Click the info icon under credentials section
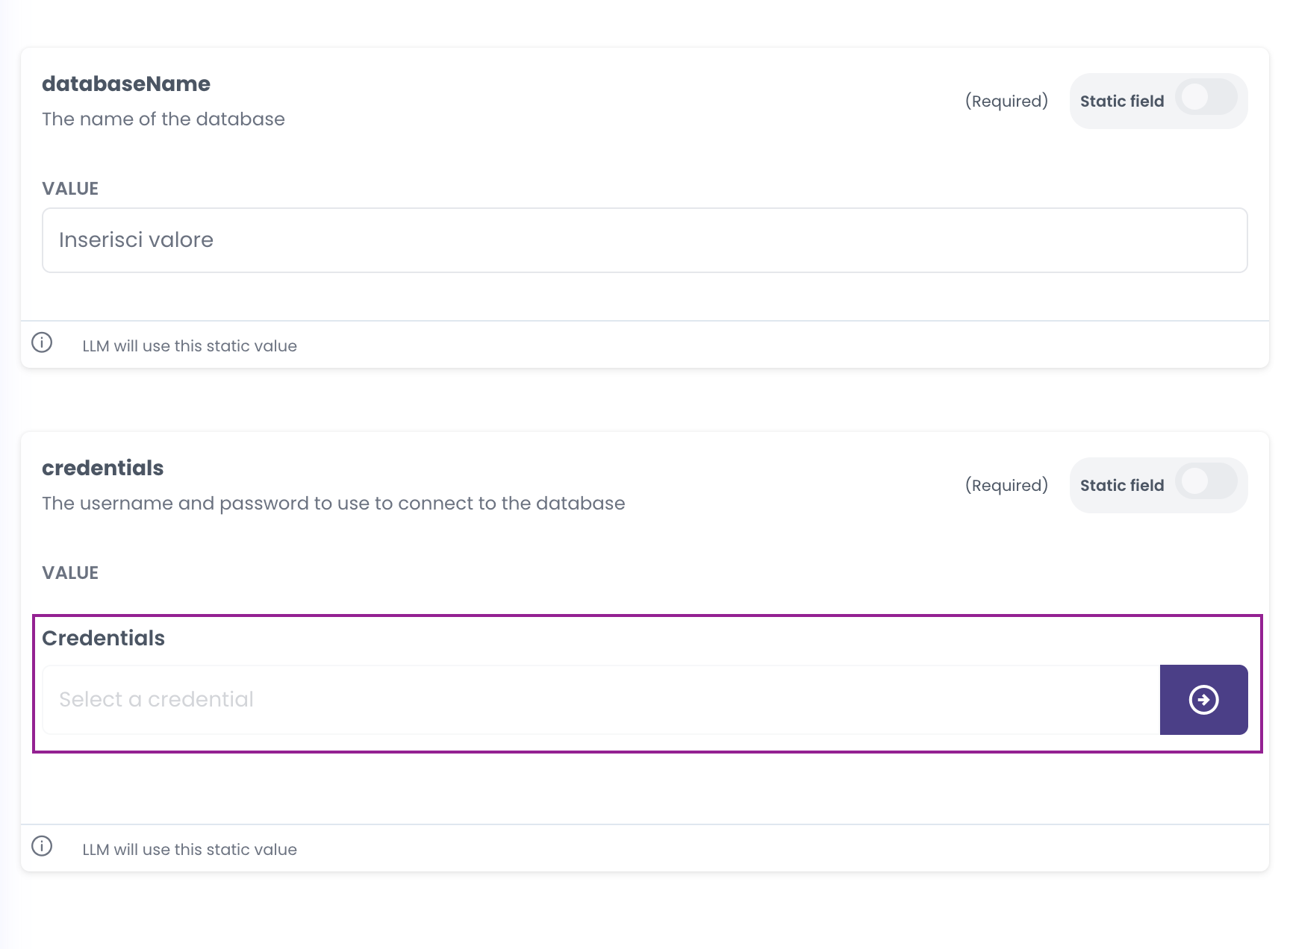 [x=42, y=846]
